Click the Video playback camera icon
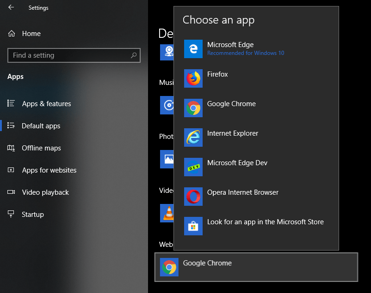Image resolution: width=371 pixels, height=293 pixels. click(x=11, y=192)
